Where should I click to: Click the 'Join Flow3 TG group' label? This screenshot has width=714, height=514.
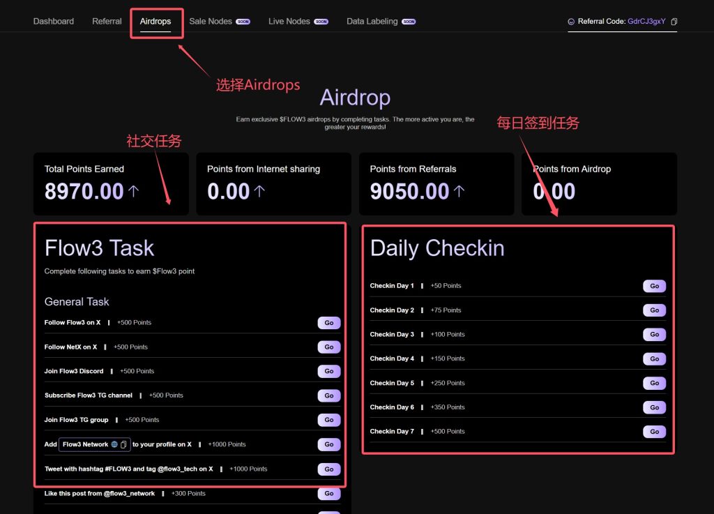click(76, 420)
